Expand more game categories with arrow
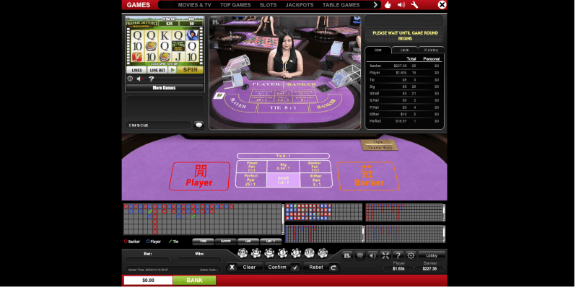The image size is (576, 287). click(x=375, y=5)
